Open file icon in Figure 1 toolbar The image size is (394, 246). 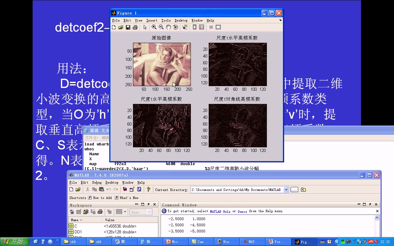pyautogui.click(x=121, y=27)
